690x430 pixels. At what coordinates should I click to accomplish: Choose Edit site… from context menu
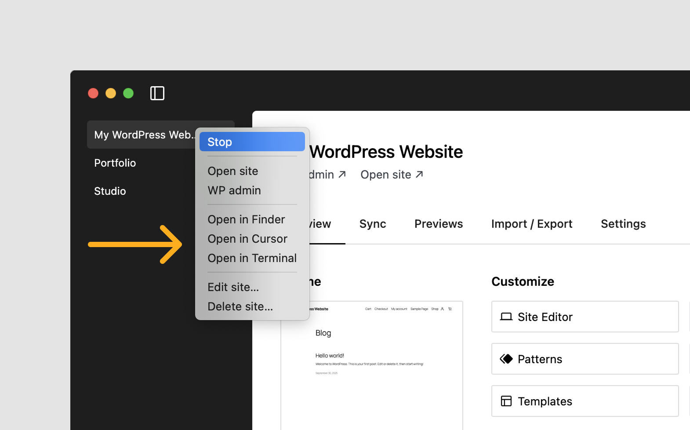252,287
